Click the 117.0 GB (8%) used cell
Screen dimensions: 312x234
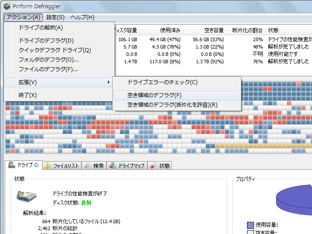[x=165, y=62]
